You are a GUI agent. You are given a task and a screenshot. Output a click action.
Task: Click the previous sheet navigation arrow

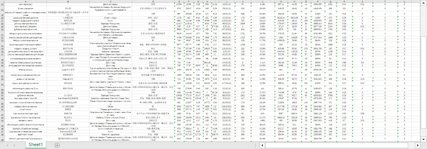pyautogui.click(x=7, y=145)
